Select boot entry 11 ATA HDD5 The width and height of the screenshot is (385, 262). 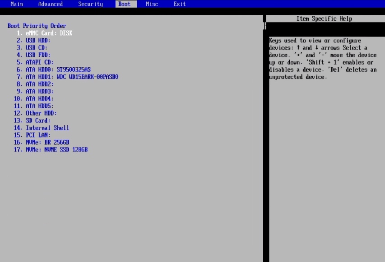point(34,106)
